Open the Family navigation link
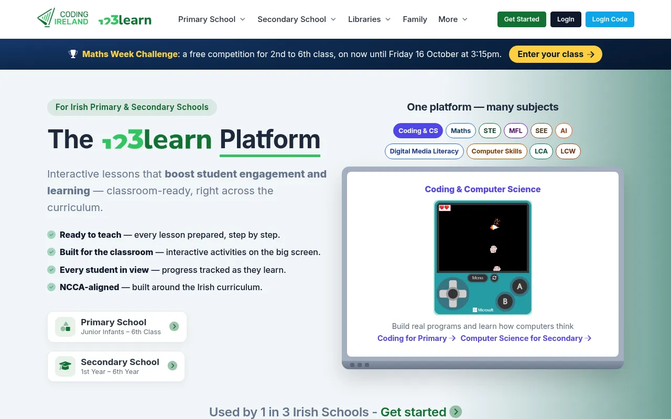Image resolution: width=671 pixels, height=419 pixels. point(415,19)
